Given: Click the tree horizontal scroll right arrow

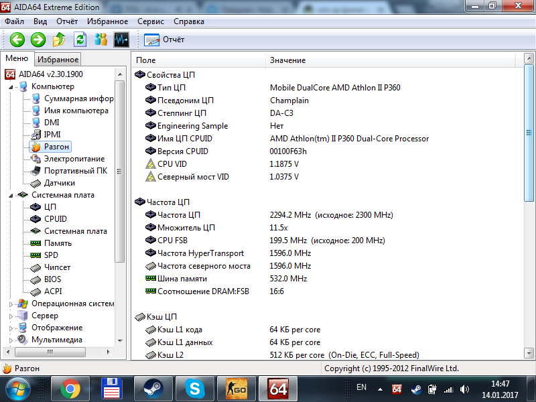Looking at the screenshot, I should tap(109, 352).
